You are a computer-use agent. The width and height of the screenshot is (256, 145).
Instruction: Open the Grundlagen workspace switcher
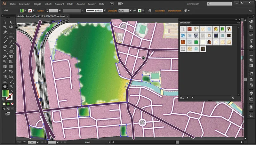(x=195, y=4)
